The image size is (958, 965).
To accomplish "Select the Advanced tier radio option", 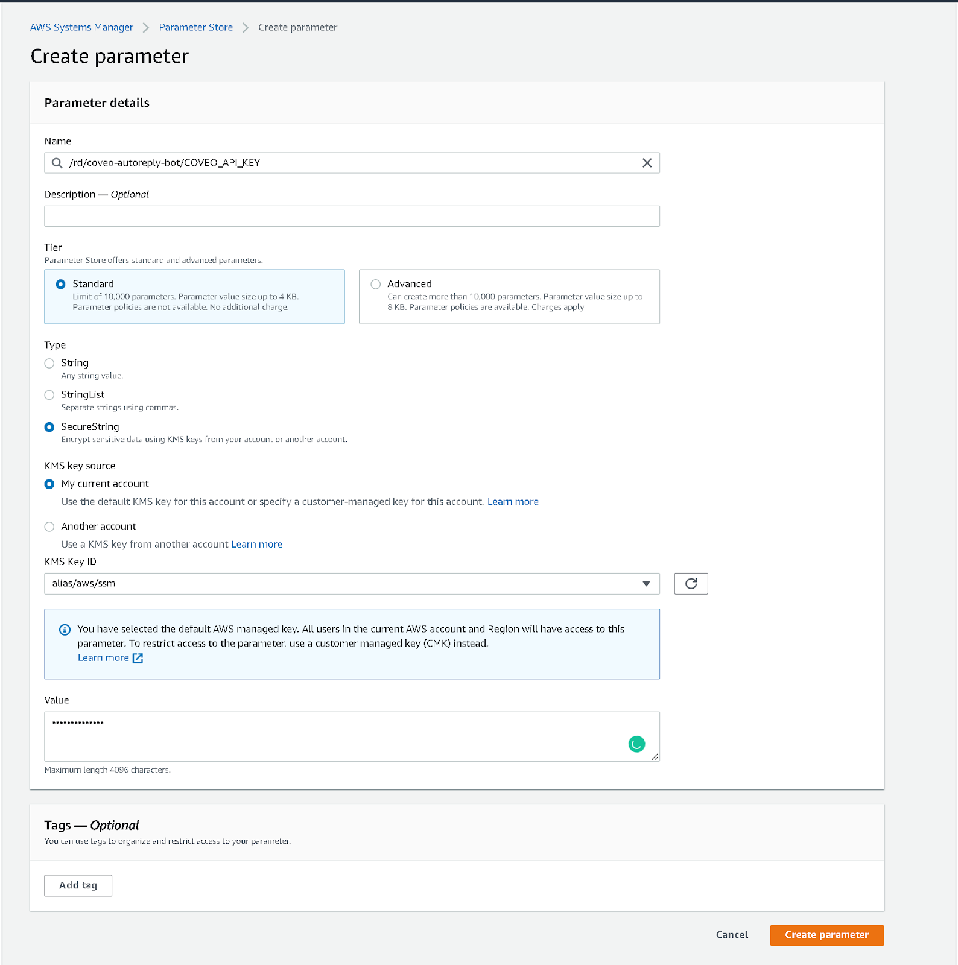I will click(x=376, y=284).
